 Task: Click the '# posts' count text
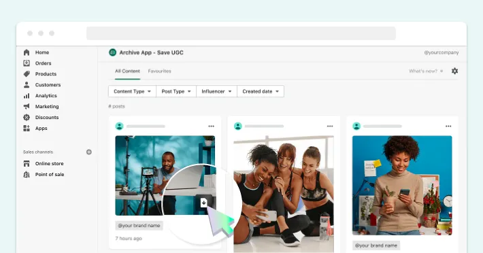pyautogui.click(x=116, y=107)
